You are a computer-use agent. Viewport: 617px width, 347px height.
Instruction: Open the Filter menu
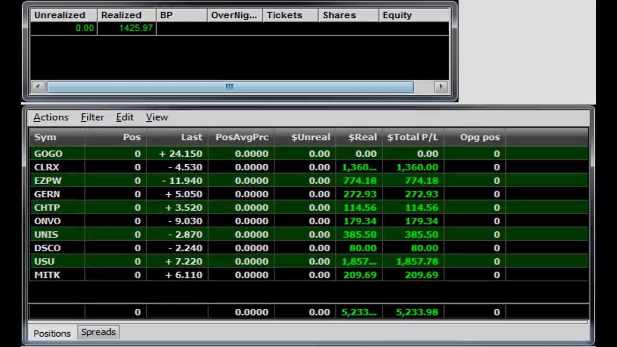[x=92, y=117]
